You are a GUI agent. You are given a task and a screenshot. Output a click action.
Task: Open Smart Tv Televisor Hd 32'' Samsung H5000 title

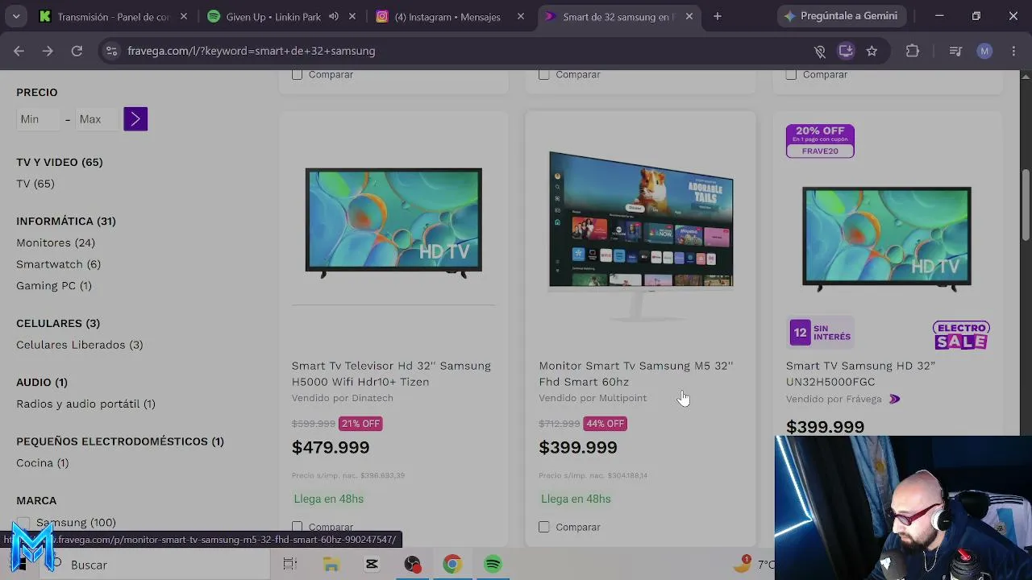coord(392,374)
